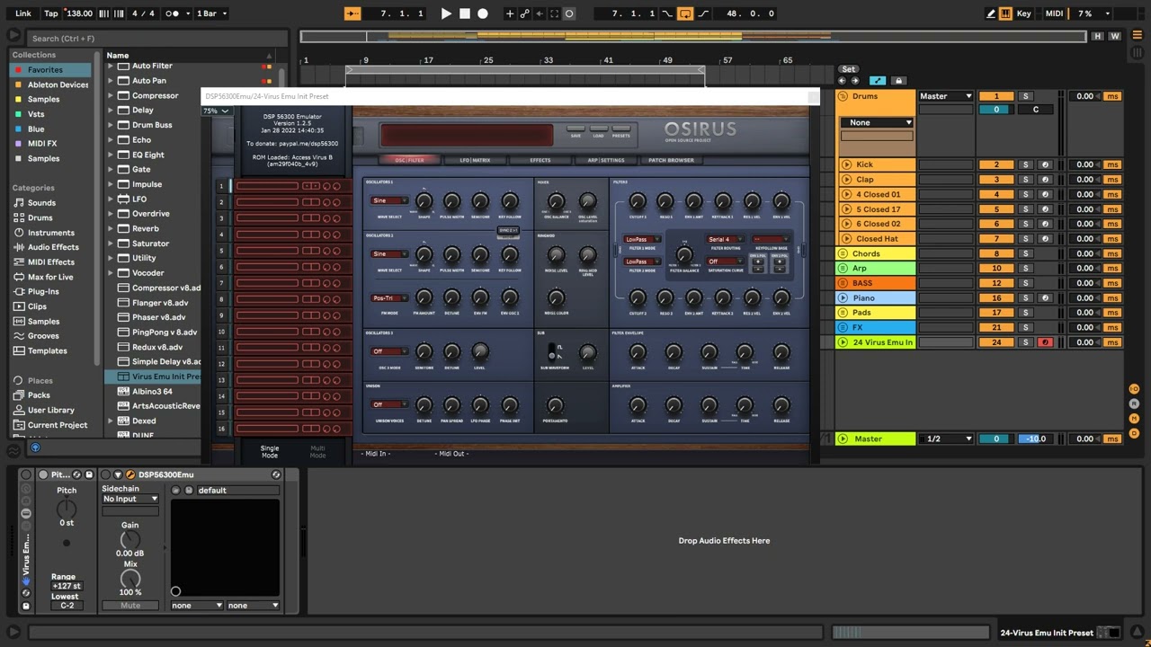The height and width of the screenshot is (647, 1151).
Task: Toggle the Key map mode switch
Action: tap(1023, 13)
